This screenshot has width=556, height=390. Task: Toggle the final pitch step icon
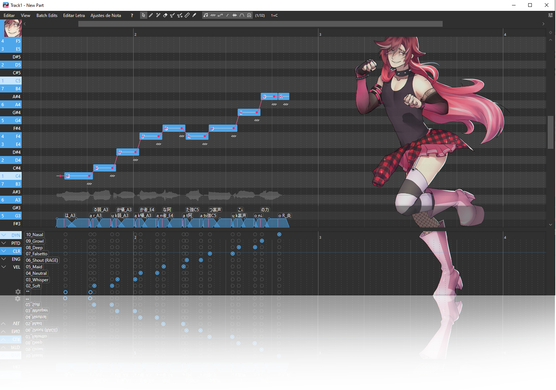(227, 15)
